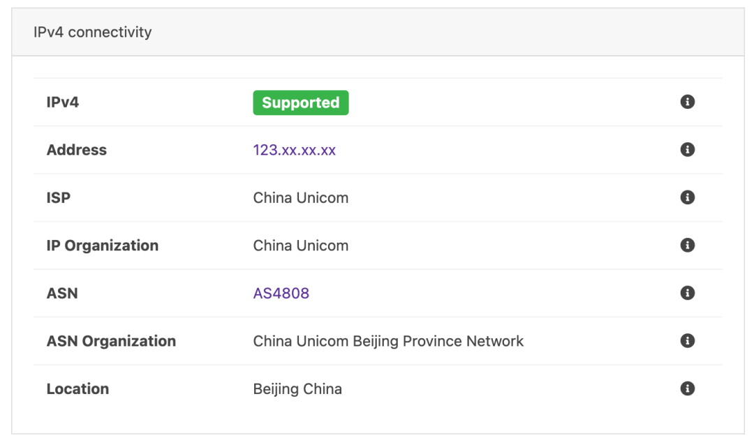Screen dimensions: 754x445
Task: Click the Address row label
Action: (76, 149)
